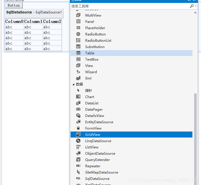Choose the RadioButtonList label

(98, 41)
